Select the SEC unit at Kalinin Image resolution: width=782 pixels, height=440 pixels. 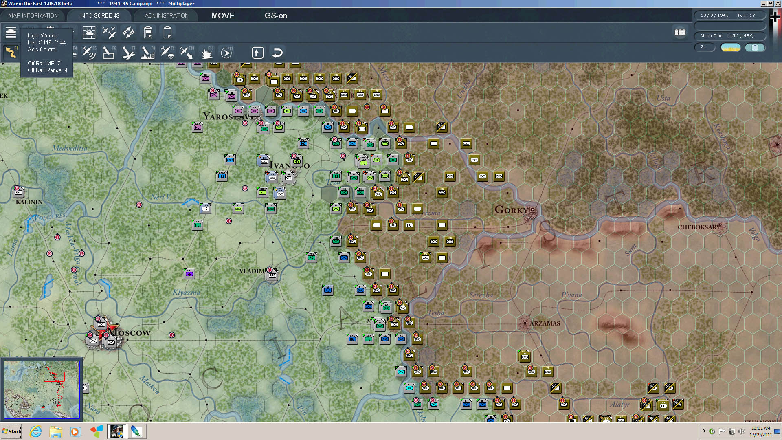(18, 191)
